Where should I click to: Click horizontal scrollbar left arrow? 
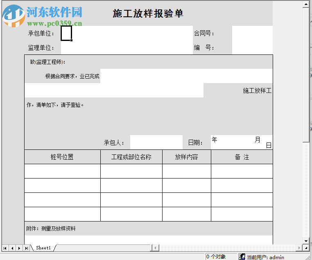156,248
